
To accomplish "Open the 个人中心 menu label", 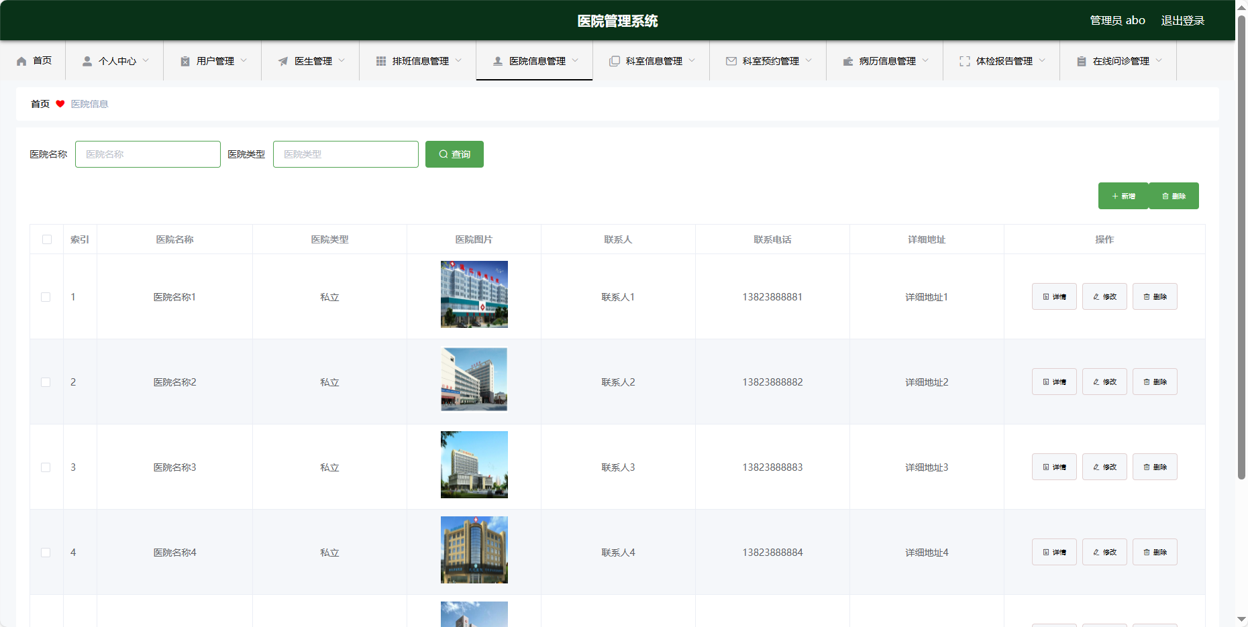I will (117, 61).
